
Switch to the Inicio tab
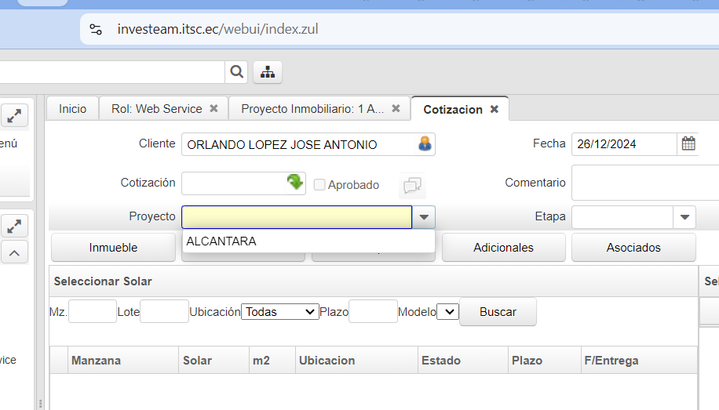coord(72,109)
